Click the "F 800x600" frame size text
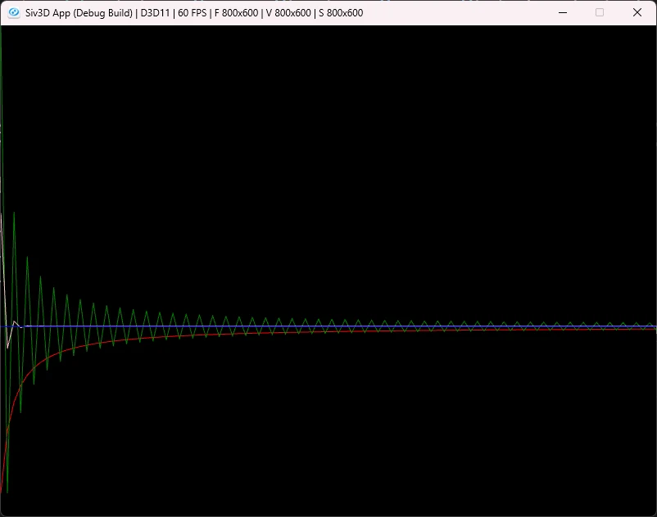Screen dimensions: 657x517 pos(236,13)
